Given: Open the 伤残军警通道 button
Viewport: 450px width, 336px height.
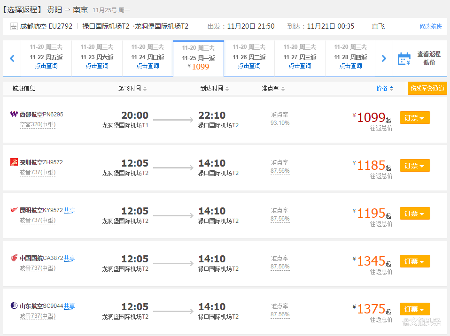Looking at the screenshot, I should tap(427, 88).
